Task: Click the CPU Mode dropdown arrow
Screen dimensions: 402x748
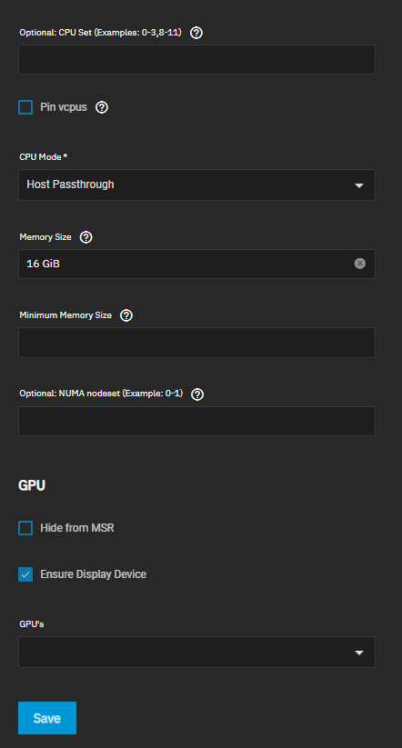Action: tap(359, 185)
